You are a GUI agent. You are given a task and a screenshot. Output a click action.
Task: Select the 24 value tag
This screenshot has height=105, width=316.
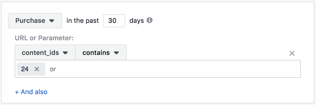(25, 69)
